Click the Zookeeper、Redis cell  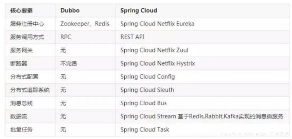tap(85, 24)
